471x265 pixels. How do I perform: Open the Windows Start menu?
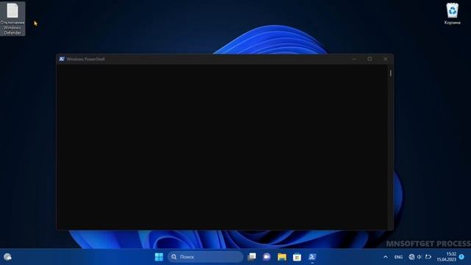[159, 257]
